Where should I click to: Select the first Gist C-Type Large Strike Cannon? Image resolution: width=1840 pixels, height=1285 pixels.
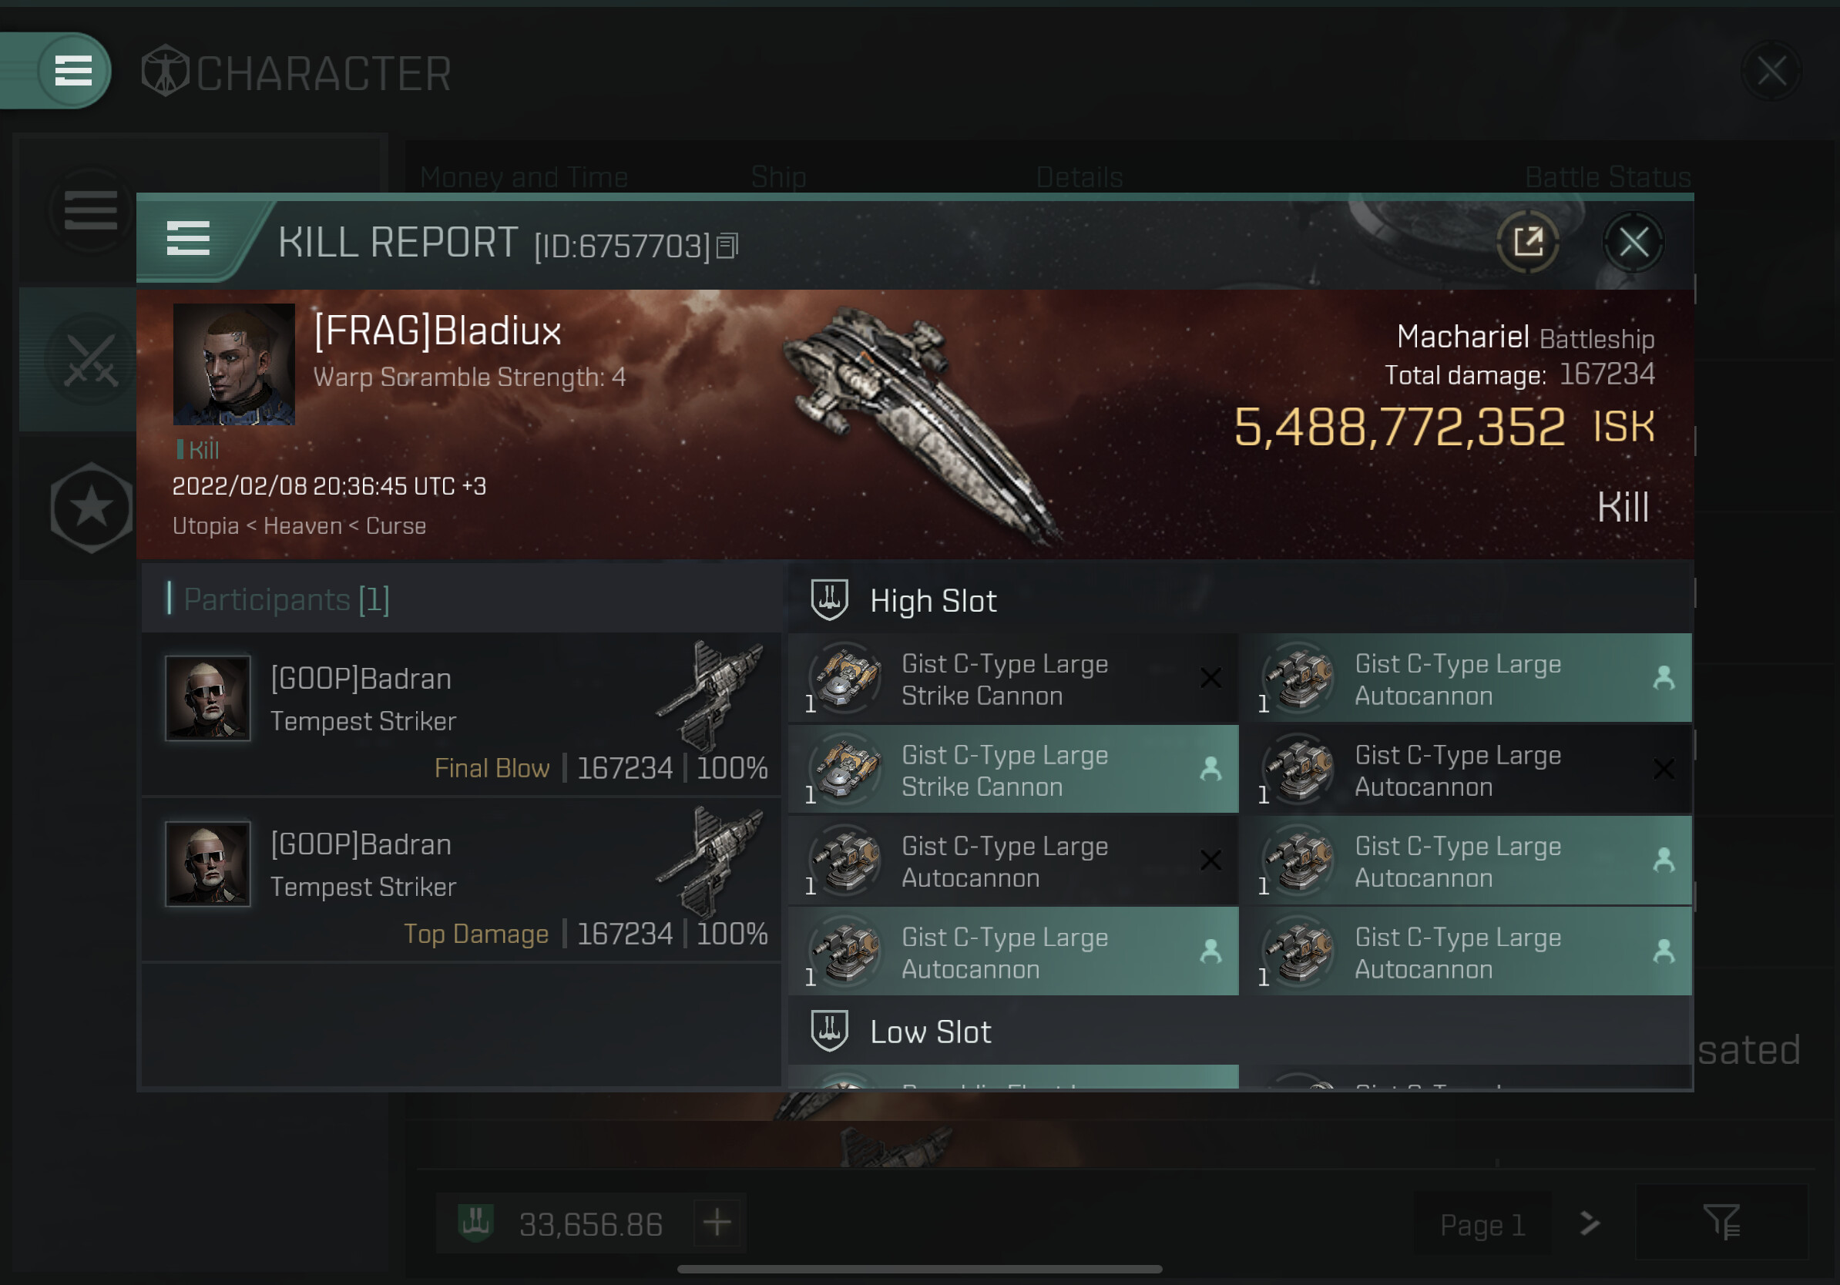pyautogui.click(x=1013, y=679)
